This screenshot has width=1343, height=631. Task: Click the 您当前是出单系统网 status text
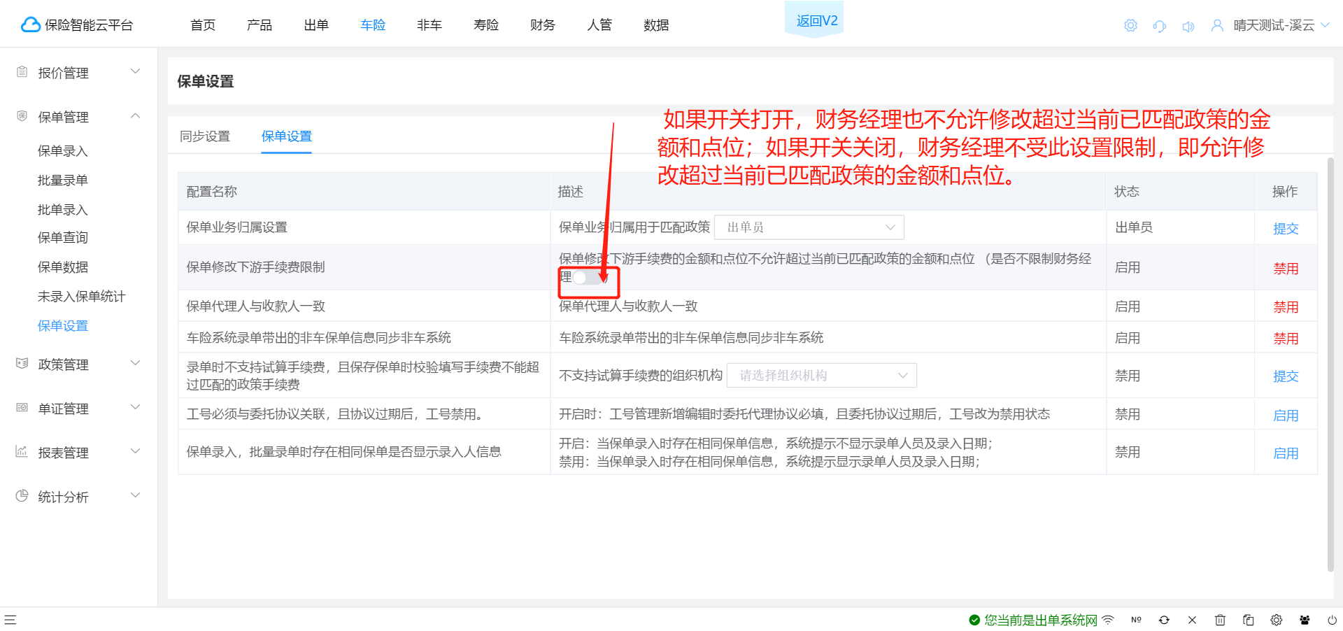(x=1041, y=620)
